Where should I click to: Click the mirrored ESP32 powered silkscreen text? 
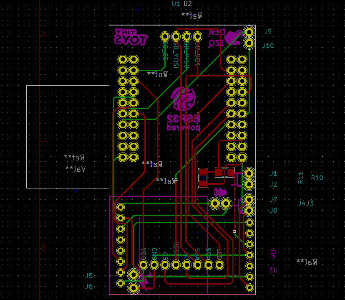pyautogui.click(x=183, y=122)
